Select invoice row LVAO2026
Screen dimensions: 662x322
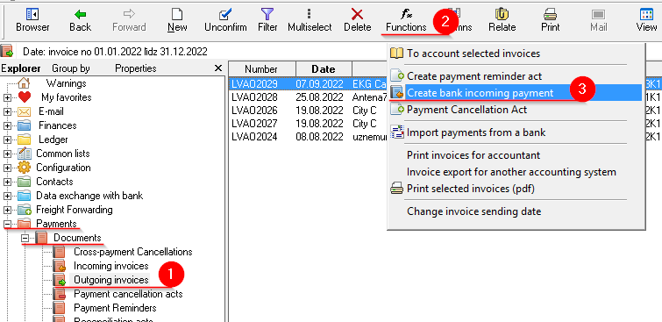(309, 111)
